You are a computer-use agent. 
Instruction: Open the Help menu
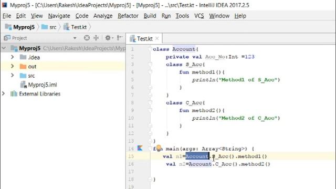[240, 16]
